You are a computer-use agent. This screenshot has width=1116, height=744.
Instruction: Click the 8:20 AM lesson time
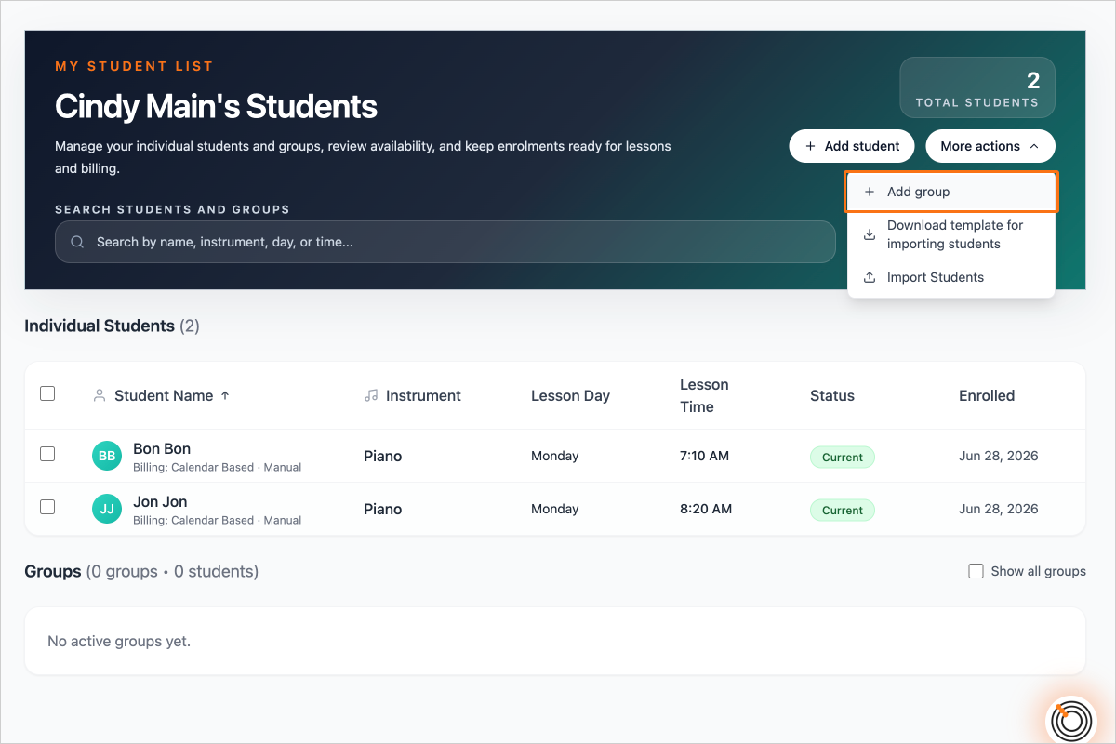coord(706,509)
